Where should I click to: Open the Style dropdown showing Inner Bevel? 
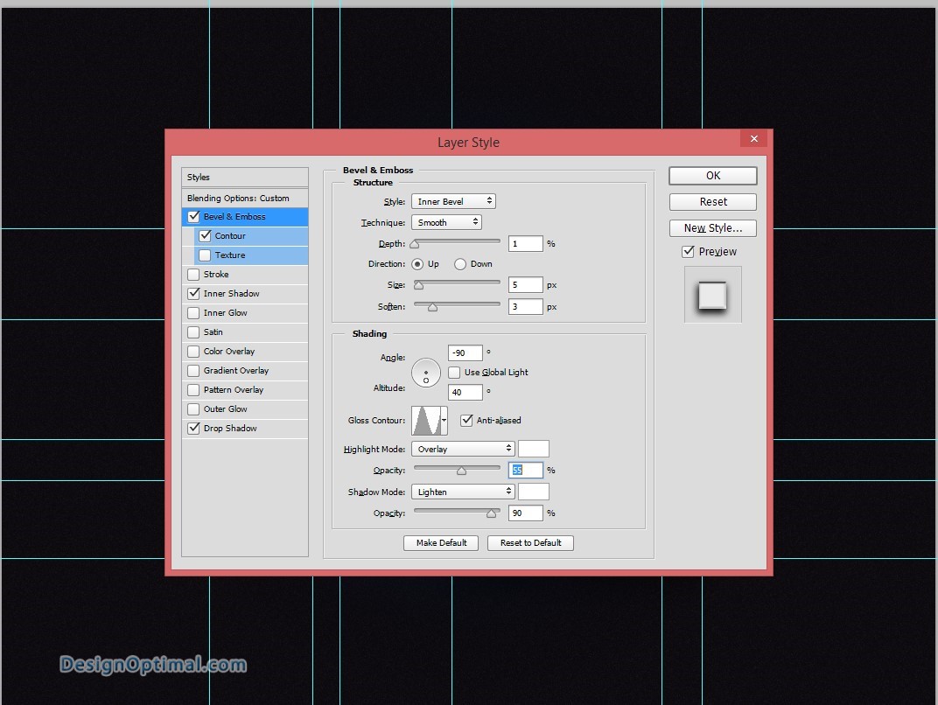pyautogui.click(x=453, y=201)
